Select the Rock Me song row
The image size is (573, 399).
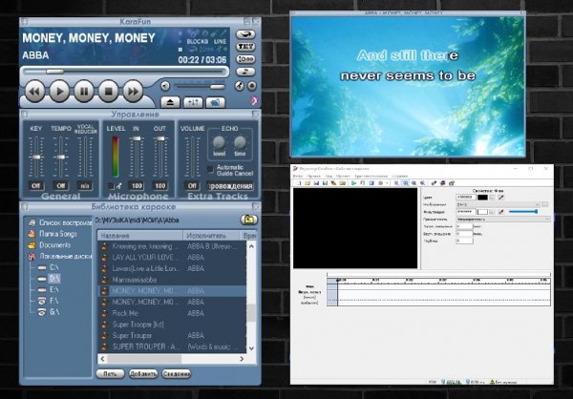[173, 313]
